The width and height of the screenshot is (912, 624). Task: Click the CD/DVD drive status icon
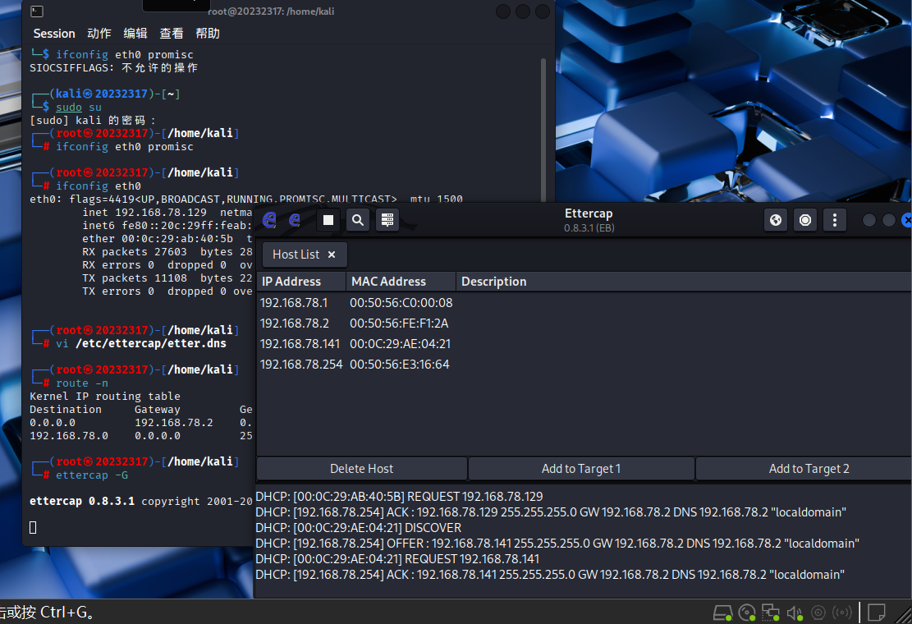tap(747, 613)
